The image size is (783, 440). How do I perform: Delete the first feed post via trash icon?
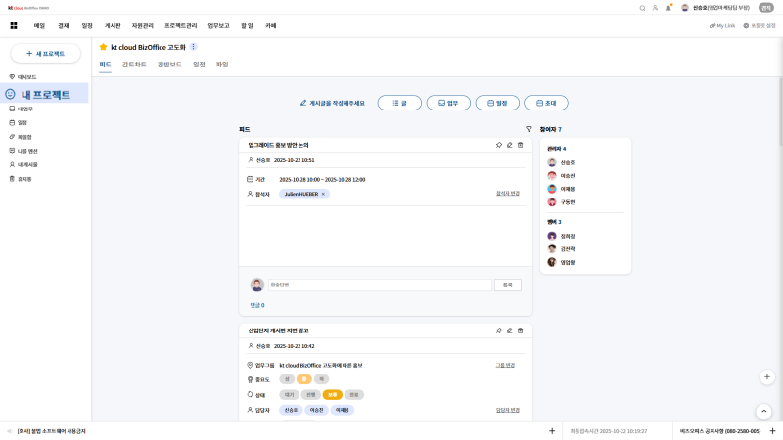pos(521,145)
